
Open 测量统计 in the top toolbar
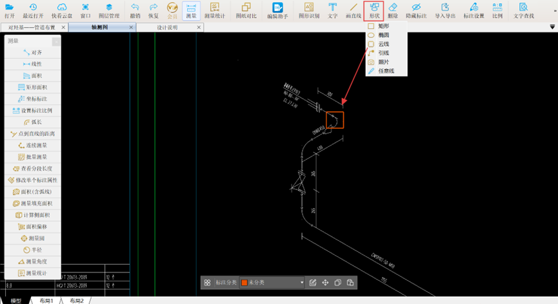tap(215, 10)
